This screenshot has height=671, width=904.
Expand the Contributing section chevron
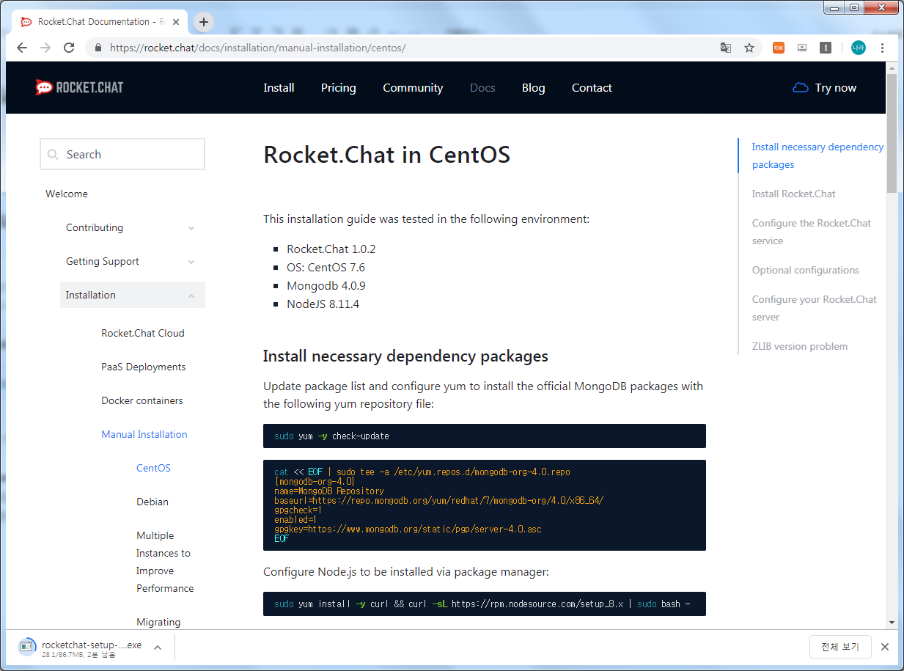pos(191,228)
